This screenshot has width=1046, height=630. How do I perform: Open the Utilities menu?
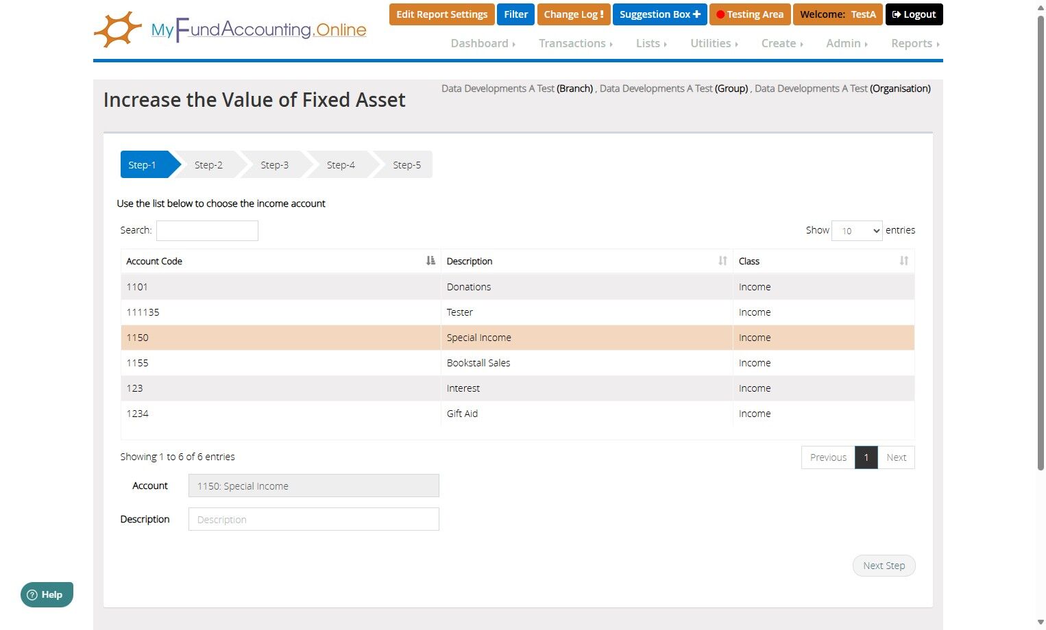(x=714, y=43)
